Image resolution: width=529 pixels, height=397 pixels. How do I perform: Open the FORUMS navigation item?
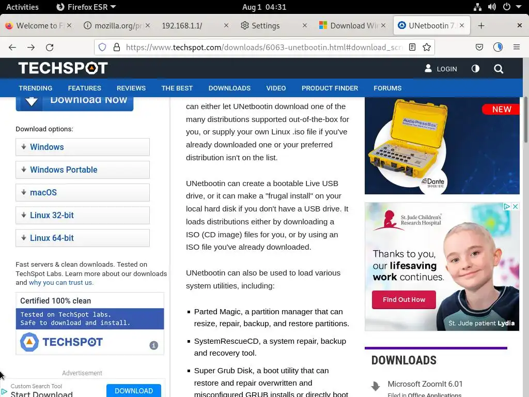[x=387, y=88]
